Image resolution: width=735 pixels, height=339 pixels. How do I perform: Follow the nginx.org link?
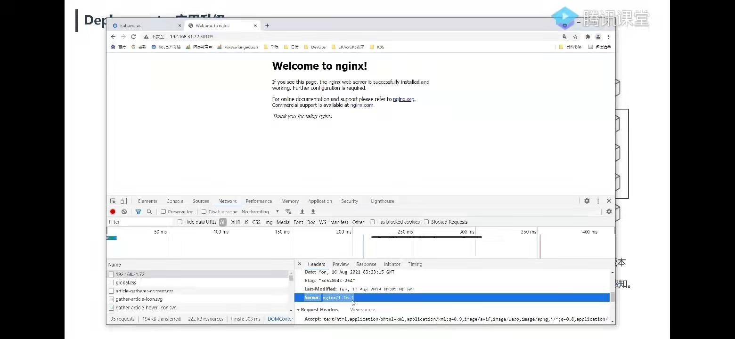[404, 99]
